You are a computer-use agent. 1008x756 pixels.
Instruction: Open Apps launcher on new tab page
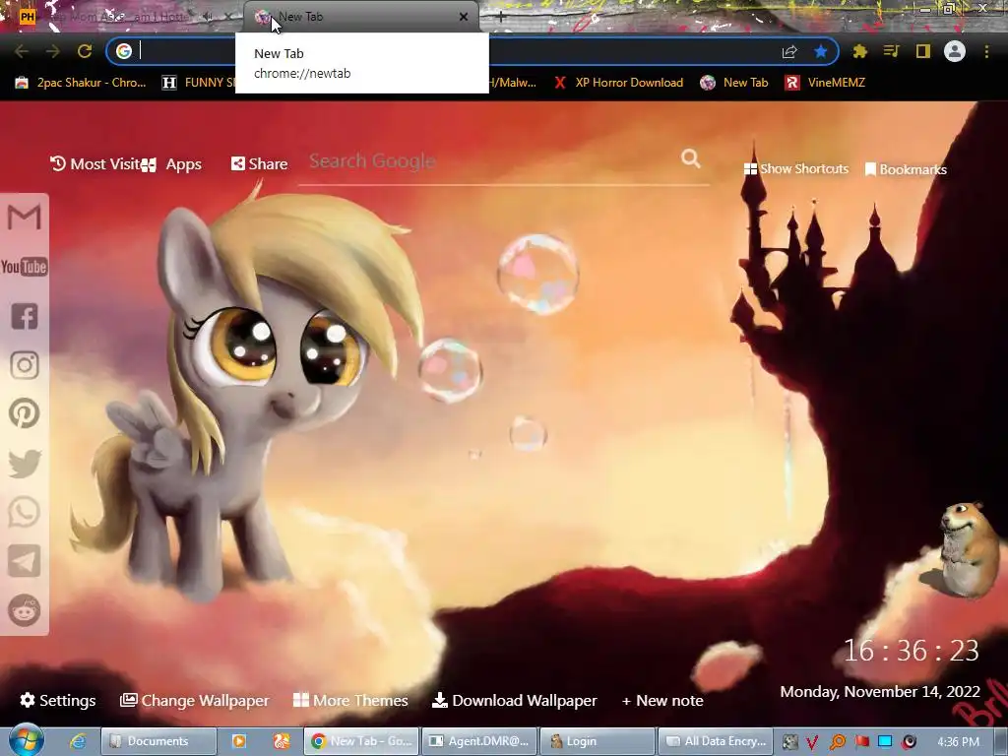click(172, 164)
